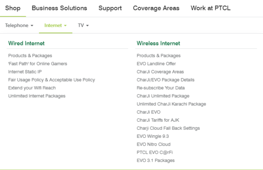Open CharJi Tariffs for AJK
The image size is (263, 170).
[158, 120]
